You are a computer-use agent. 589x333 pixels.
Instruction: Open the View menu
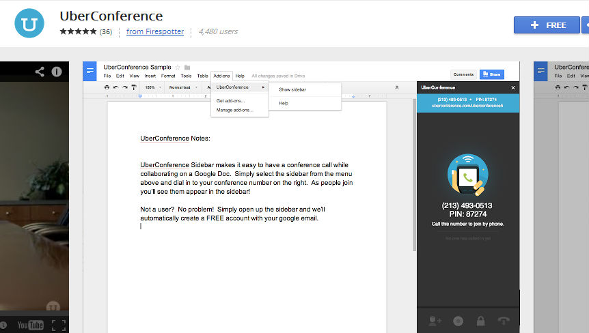pos(134,76)
